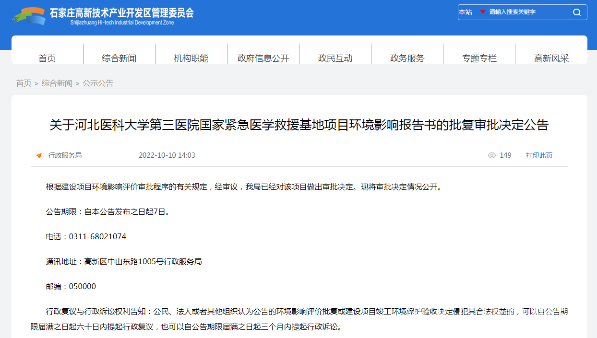Visit the 高新风采 navigation item
This screenshot has width=597, height=338.
pyautogui.click(x=551, y=58)
